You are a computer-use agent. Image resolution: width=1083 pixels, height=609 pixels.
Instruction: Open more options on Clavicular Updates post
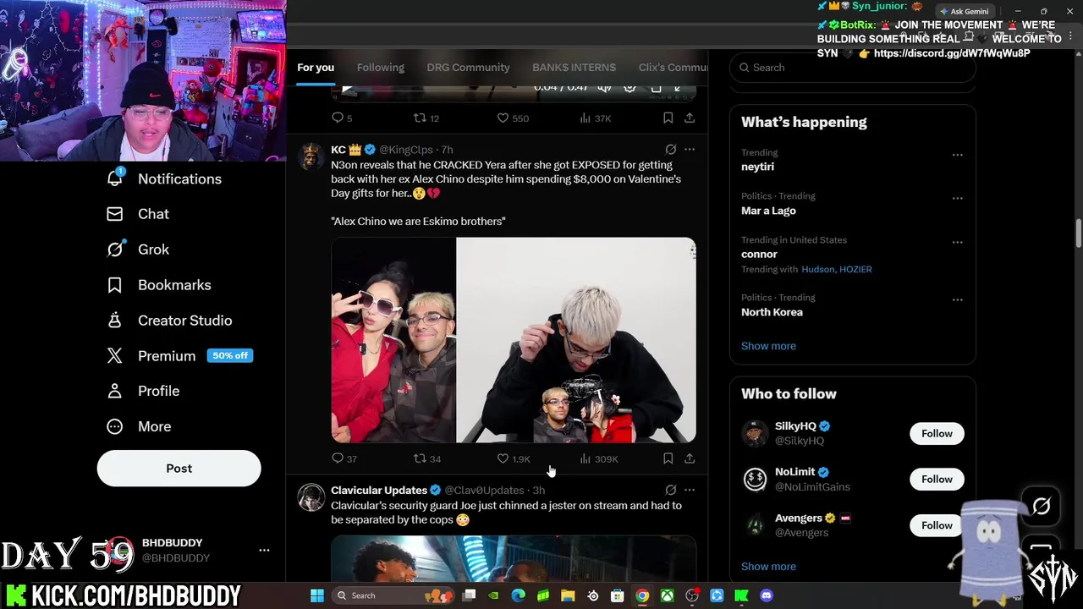click(690, 490)
